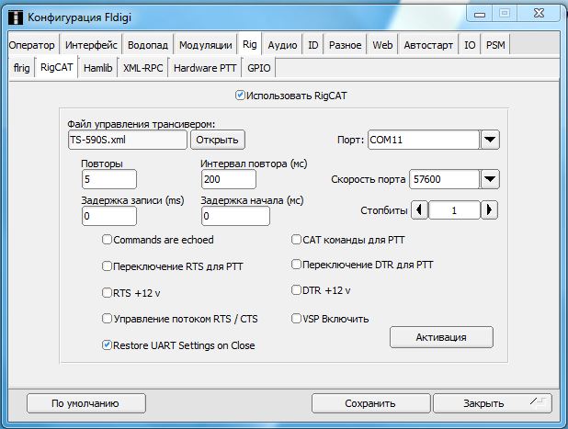Screen dimensions: 568x429
Task: Click the Fldigi app icon in title bar
Action: tap(16, 17)
